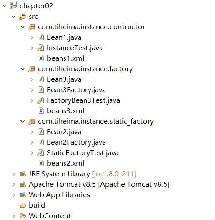Select the build folder label
The width and height of the screenshot is (215, 220).
click(x=37, y=205)
